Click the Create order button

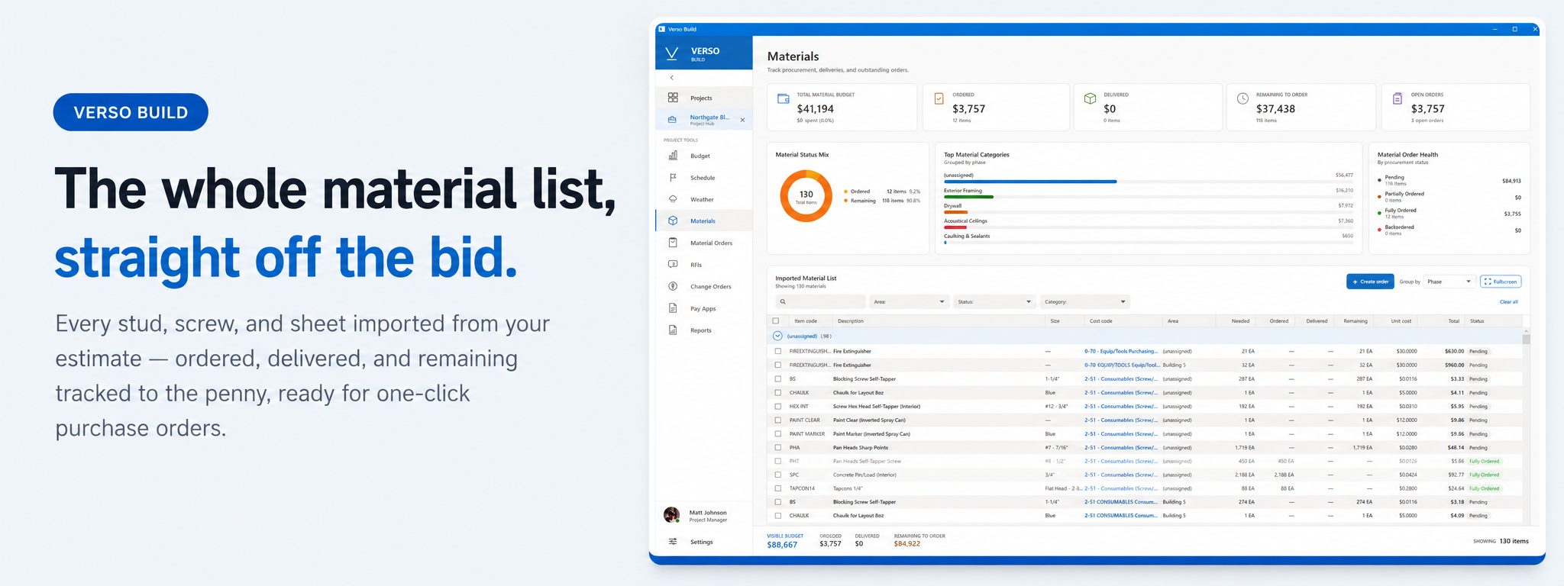tap(1370, 282)
